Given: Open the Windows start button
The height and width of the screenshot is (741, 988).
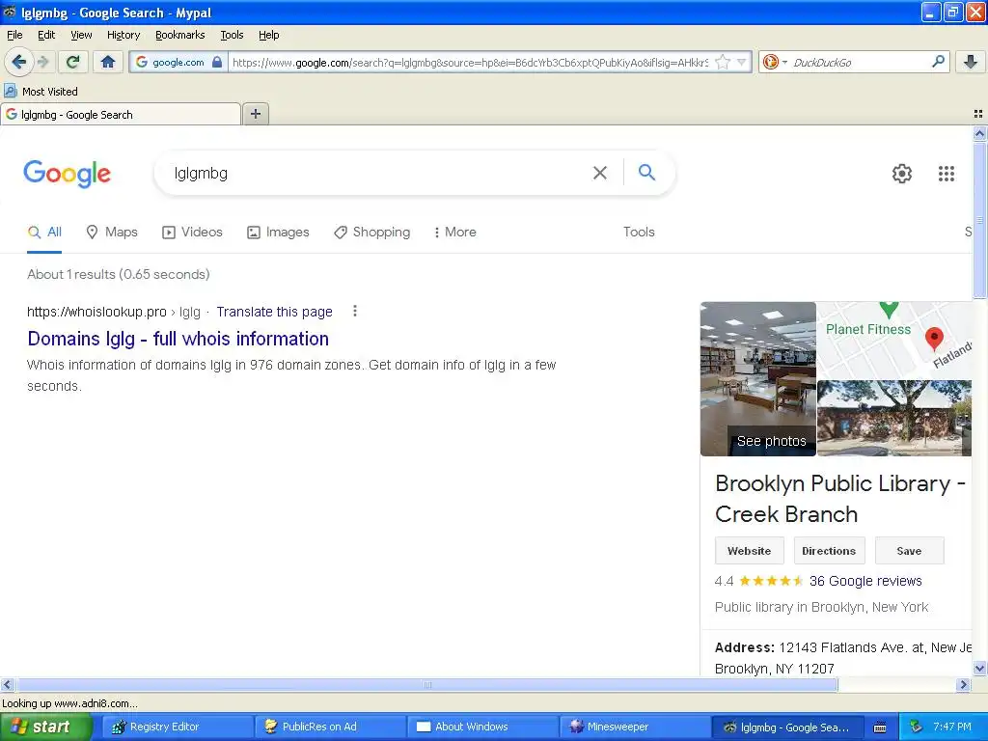Looking at the screenshot, I should pyautogui.click(x=45, y=727).
